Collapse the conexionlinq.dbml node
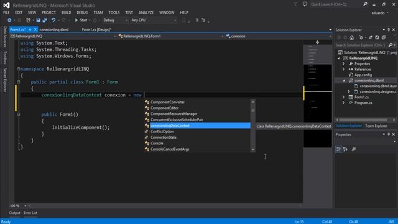This screenshot has width=398, height=224. coord(344,80)
